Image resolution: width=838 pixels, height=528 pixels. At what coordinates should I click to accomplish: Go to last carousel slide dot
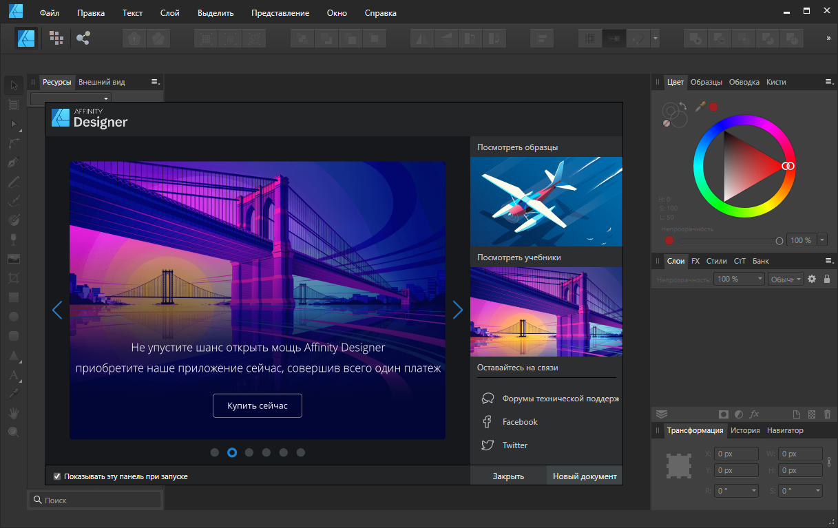coord(301,452)
